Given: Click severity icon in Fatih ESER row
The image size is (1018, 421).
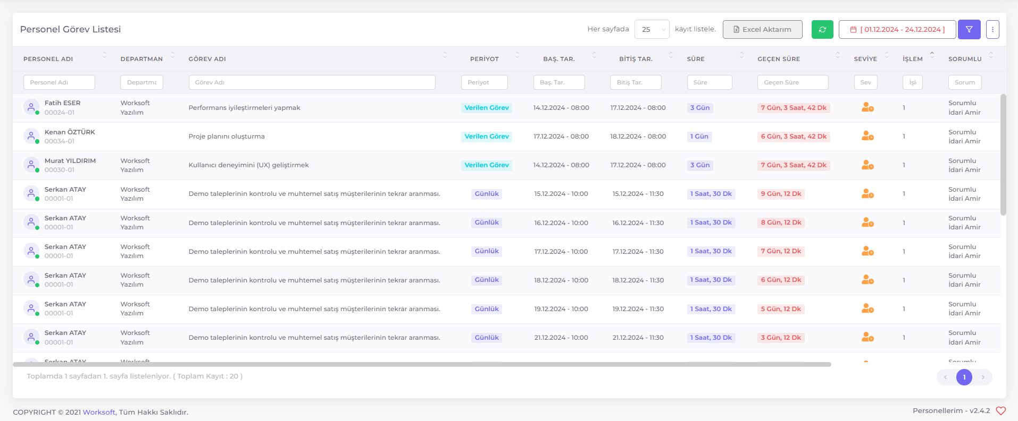Looking at the screenshot, I should click(867, 107).
